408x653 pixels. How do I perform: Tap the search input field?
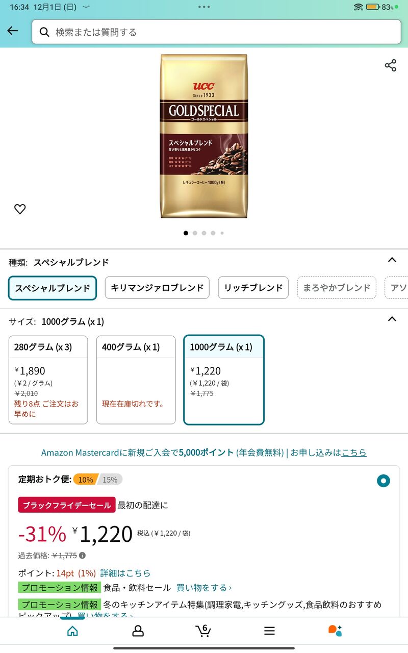[x=216, y=32]
